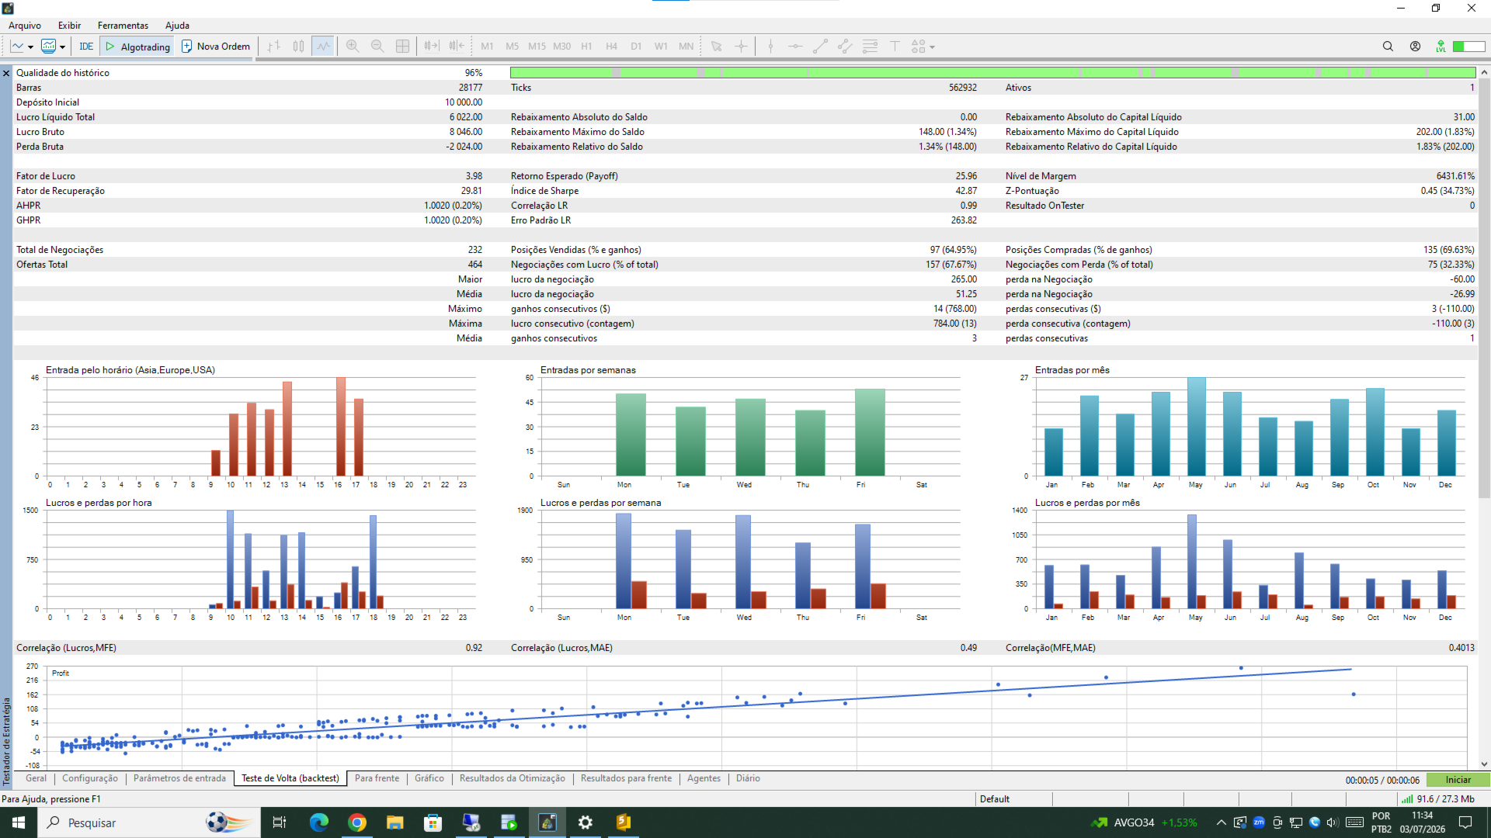This screenshot has height=838, width=1491.
Task: Open the Resultados da Otimização tab
Action: (513, 778)
